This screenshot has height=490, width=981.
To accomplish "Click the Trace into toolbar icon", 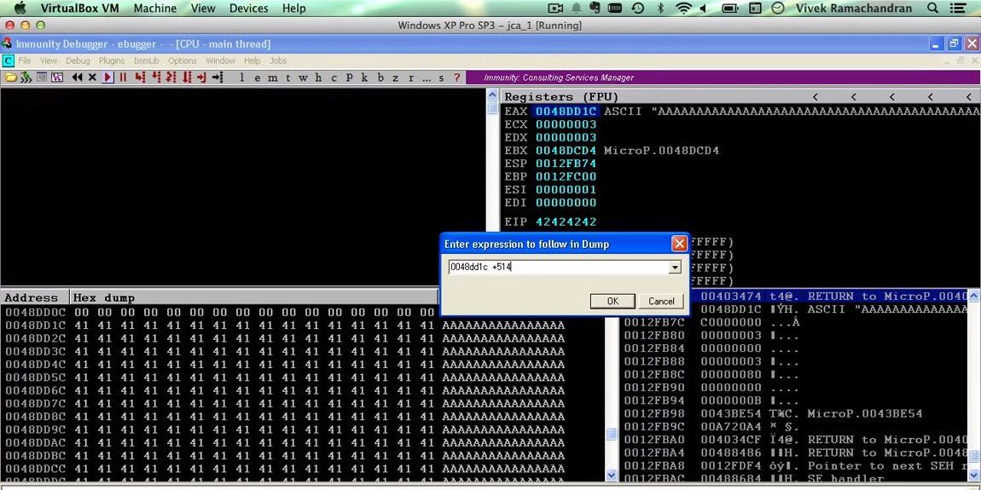I will [171, 78].
